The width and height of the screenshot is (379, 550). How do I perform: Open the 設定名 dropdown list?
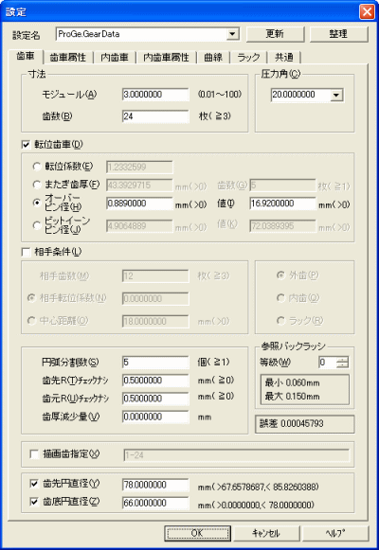click(232, 34)
